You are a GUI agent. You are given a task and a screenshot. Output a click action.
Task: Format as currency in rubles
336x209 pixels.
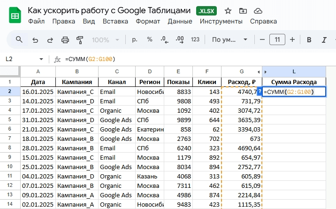pos(135,39)
